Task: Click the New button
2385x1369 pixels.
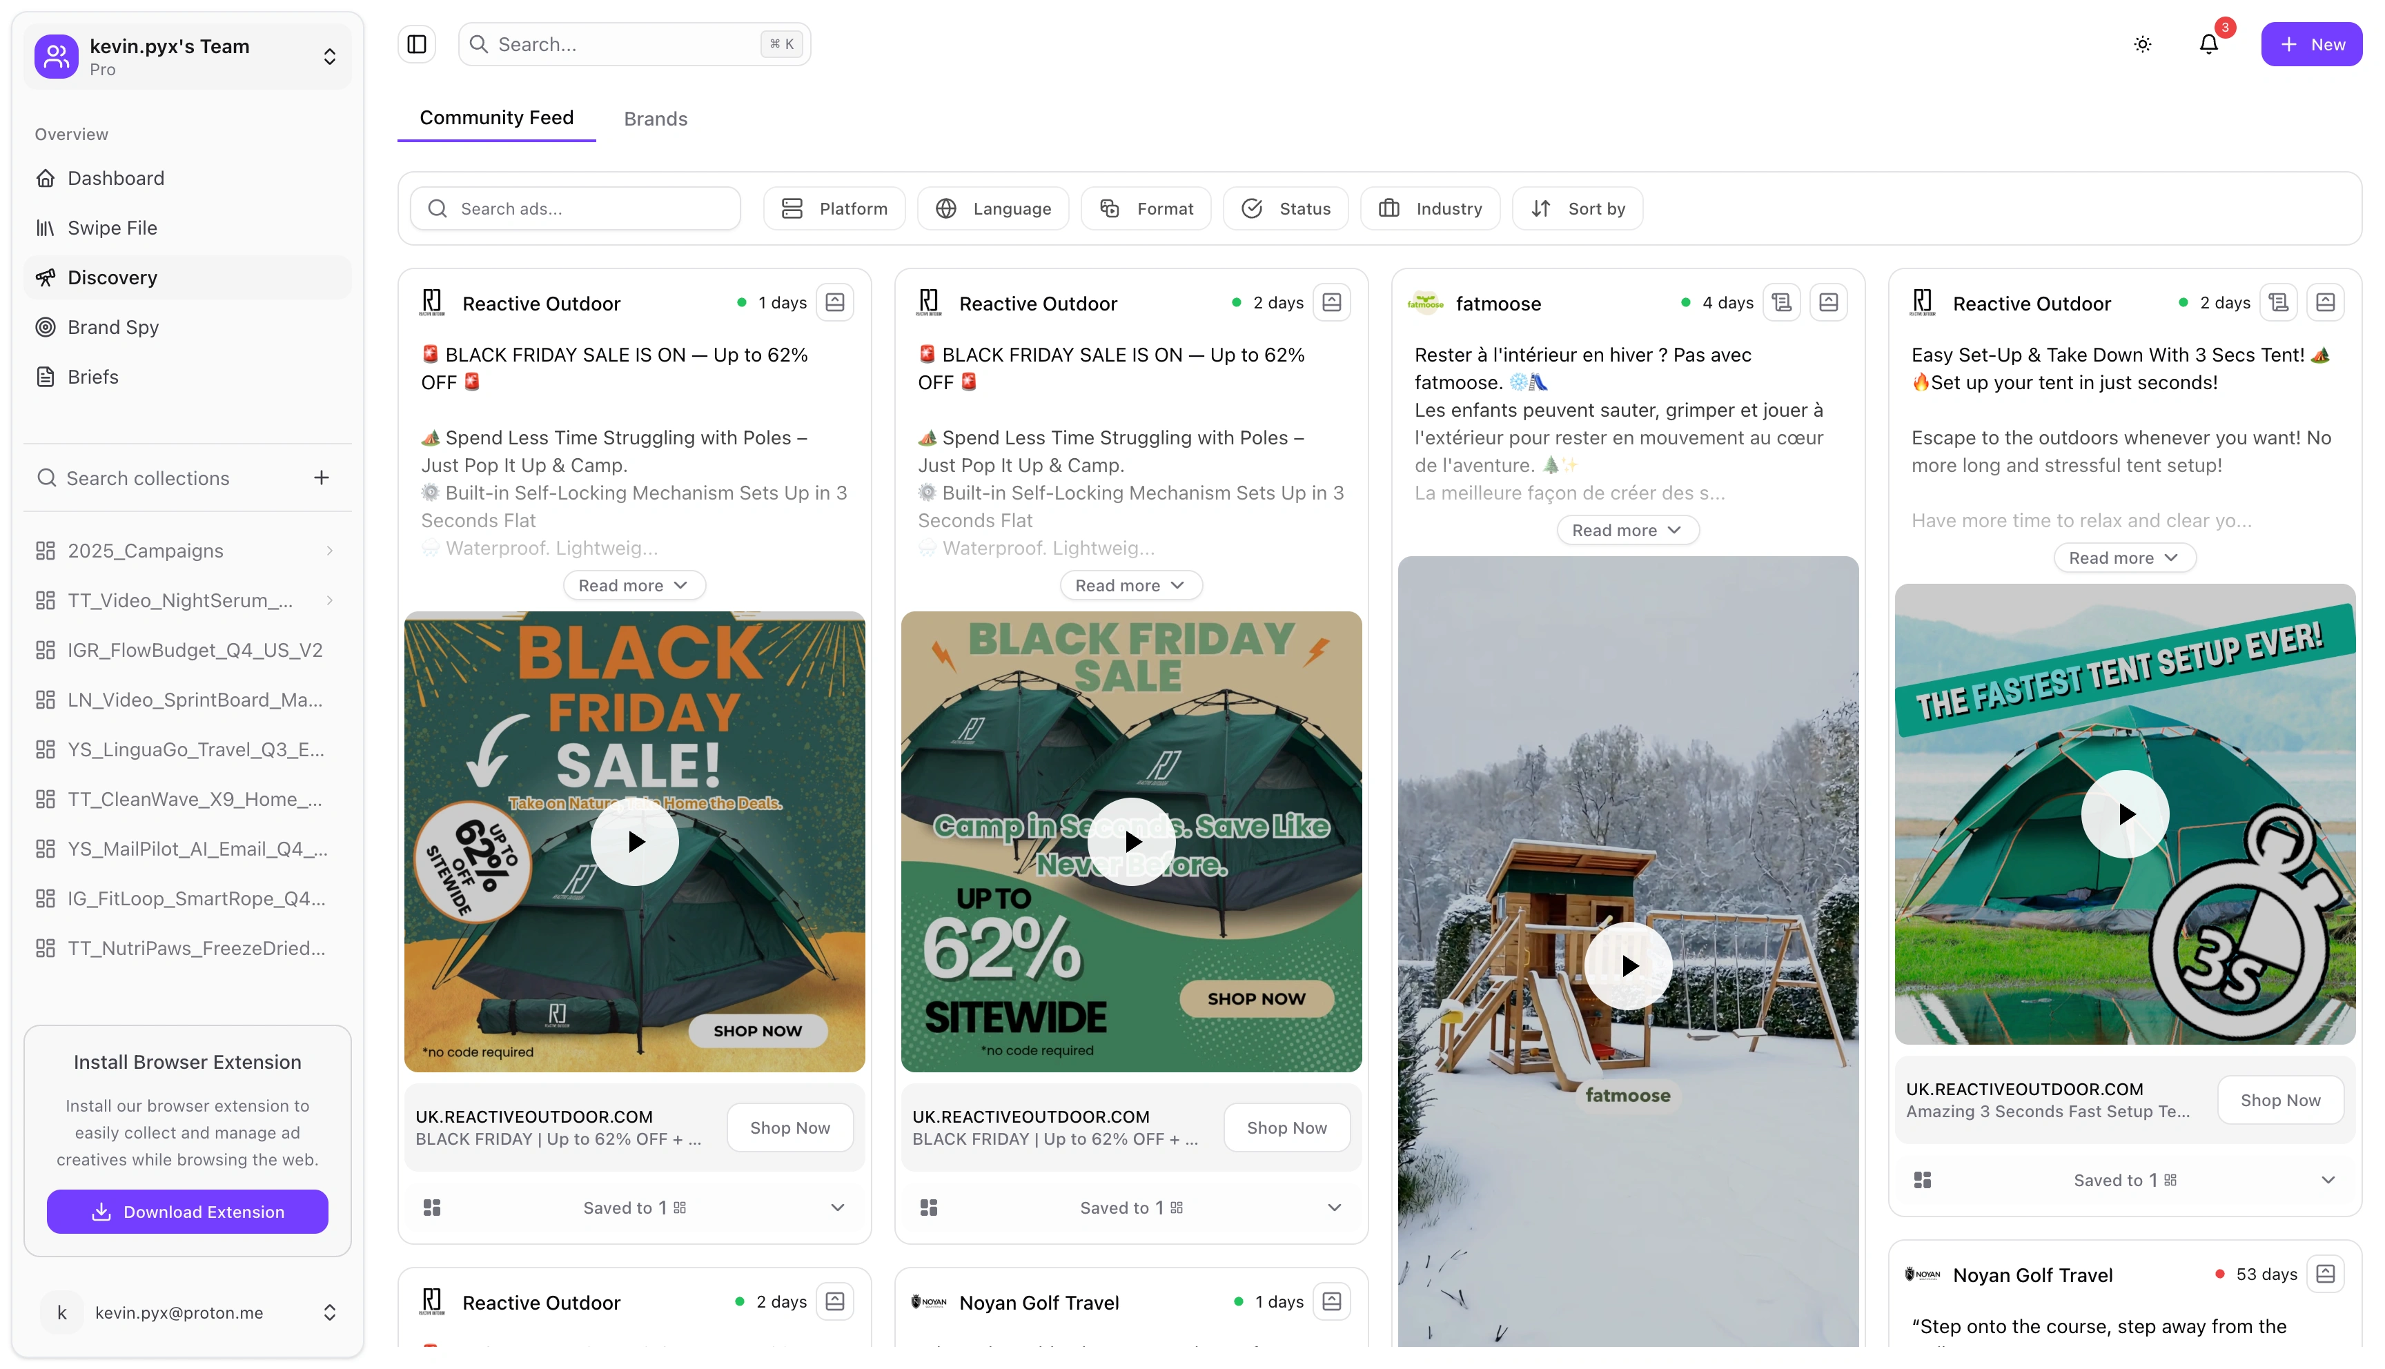Action: click(x=2310, y=44)
